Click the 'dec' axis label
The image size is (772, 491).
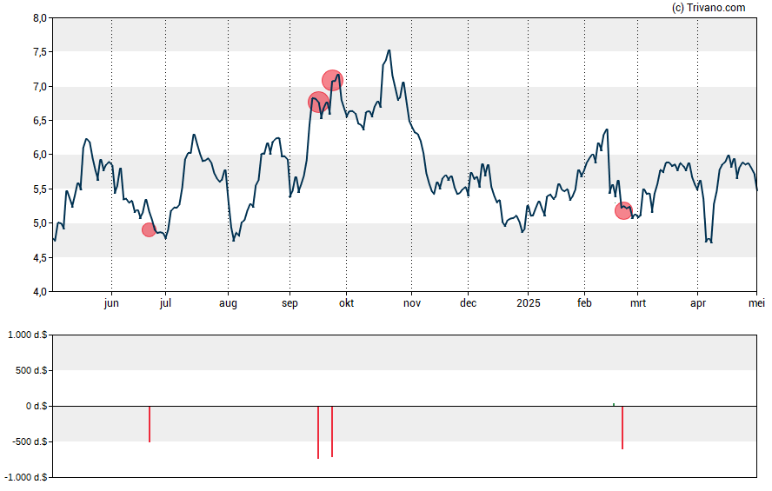[x=469, y=303]
